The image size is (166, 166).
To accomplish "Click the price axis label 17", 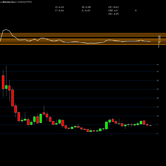I will [158, 107].
